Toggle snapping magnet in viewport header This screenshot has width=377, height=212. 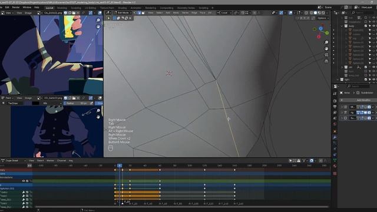(x=243, y=13)
